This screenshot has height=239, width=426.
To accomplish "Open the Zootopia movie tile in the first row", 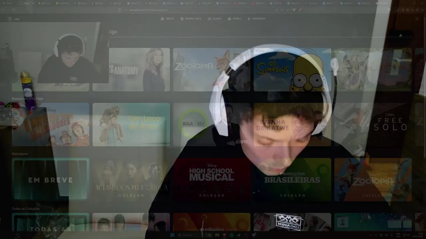I will (x=212, y=69).
